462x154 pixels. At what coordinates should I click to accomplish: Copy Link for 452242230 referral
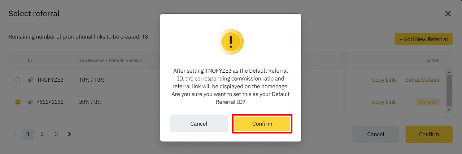click(x=384, y=102)
